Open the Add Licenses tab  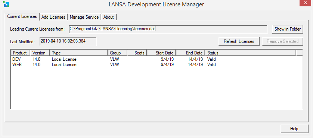pyautogui.click(x=53, y=17)
